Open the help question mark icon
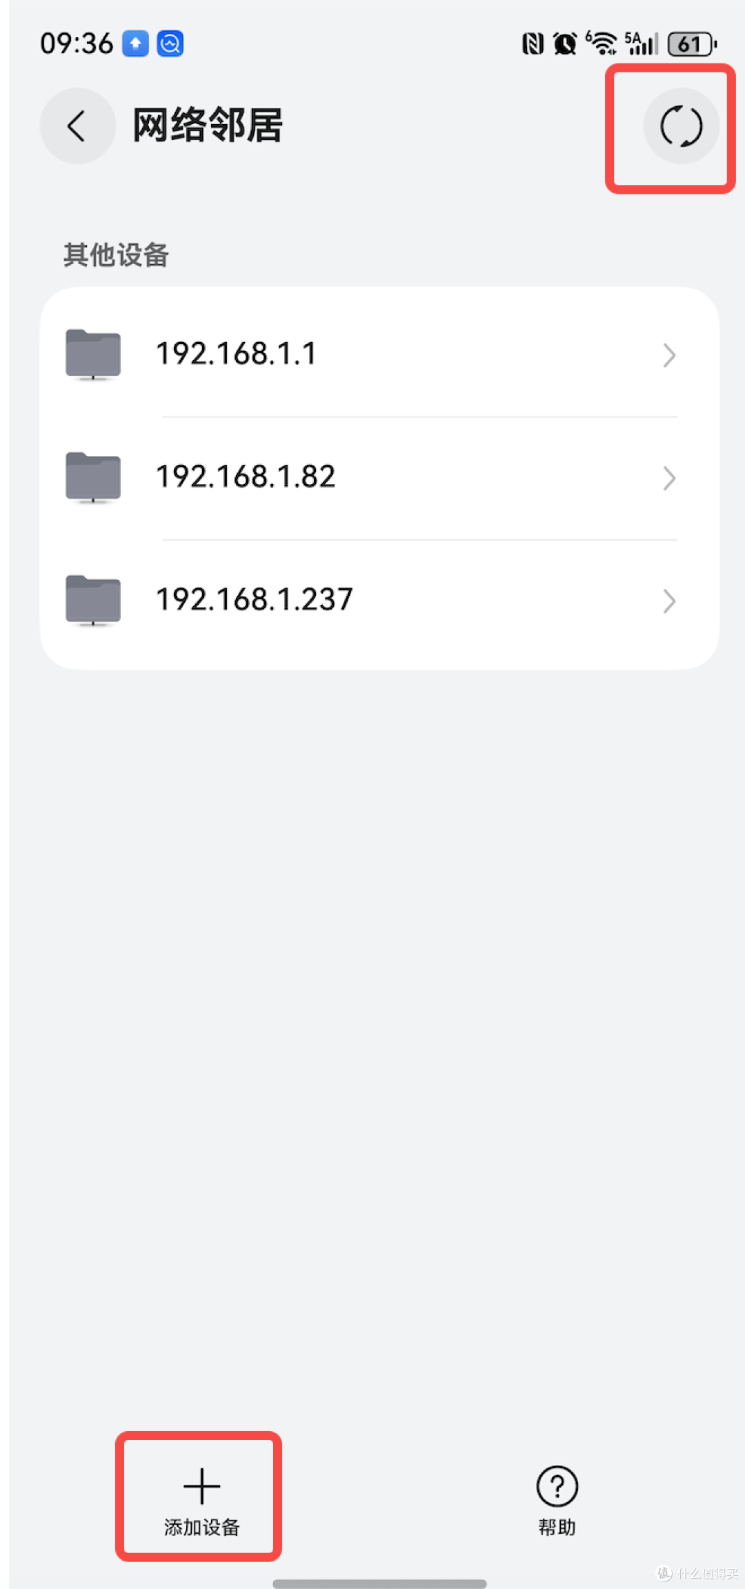This screenshot has height=1589, width=745. coord(557,1486)
